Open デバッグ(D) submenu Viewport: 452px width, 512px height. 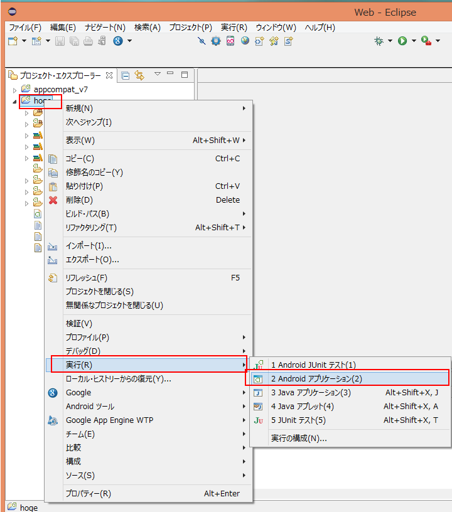(x=149, y=351)
